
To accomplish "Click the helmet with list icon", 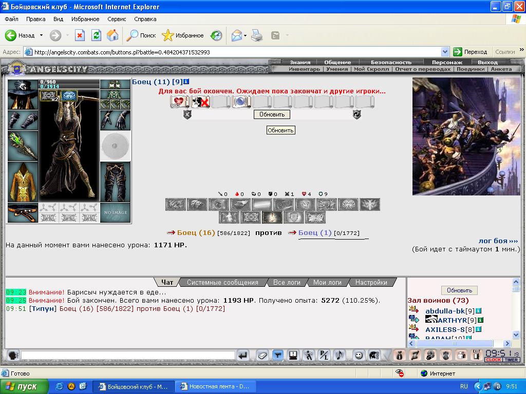I will click(374, 355).
